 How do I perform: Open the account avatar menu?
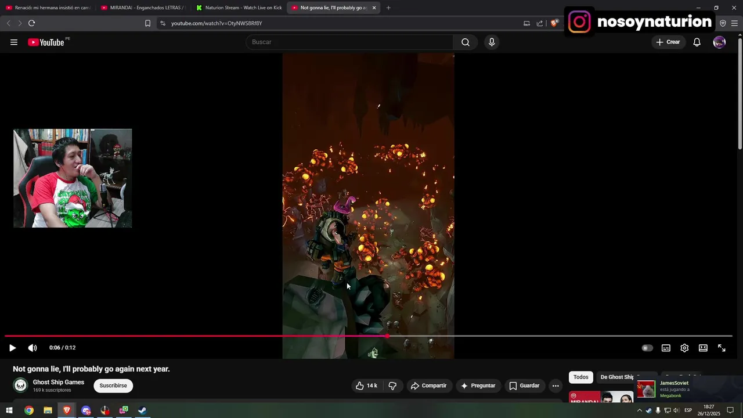719,42
